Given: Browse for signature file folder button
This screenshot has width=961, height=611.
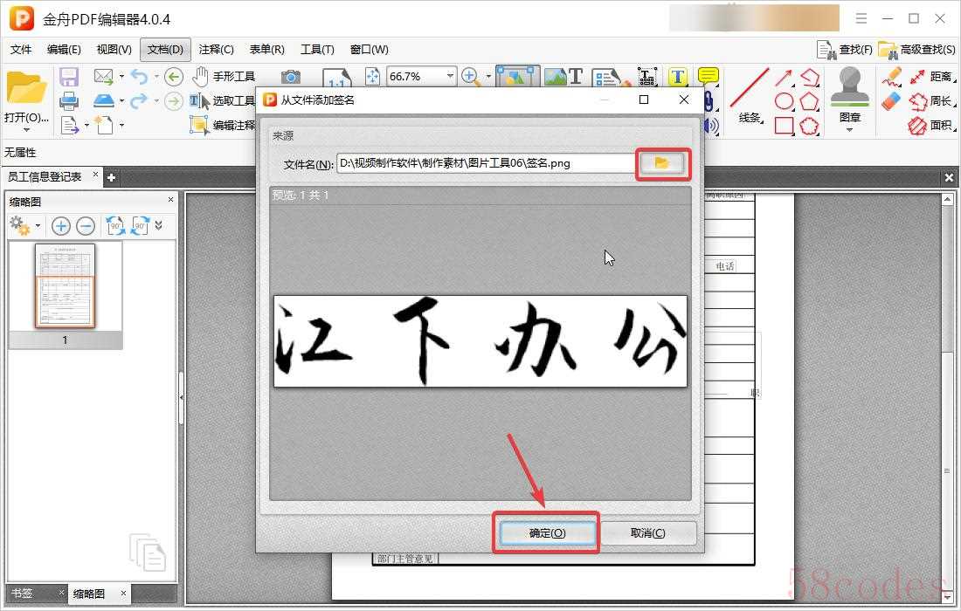Looking at the screenshot, I should tap(662, 163).
